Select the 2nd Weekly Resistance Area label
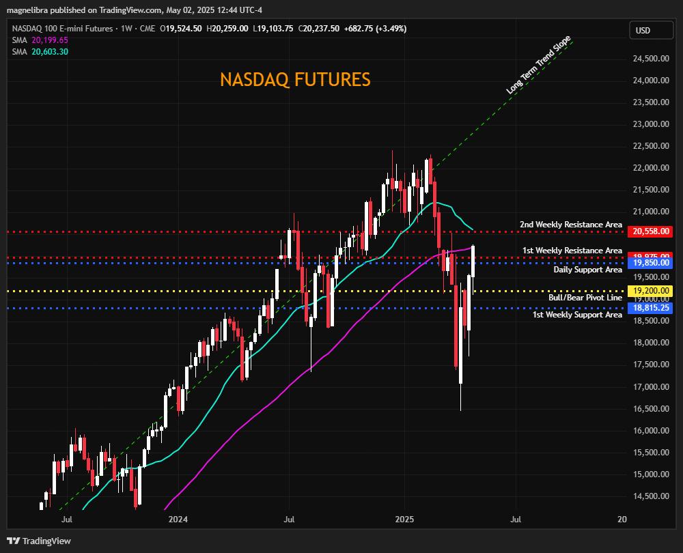683x553 pixels. 570,225
